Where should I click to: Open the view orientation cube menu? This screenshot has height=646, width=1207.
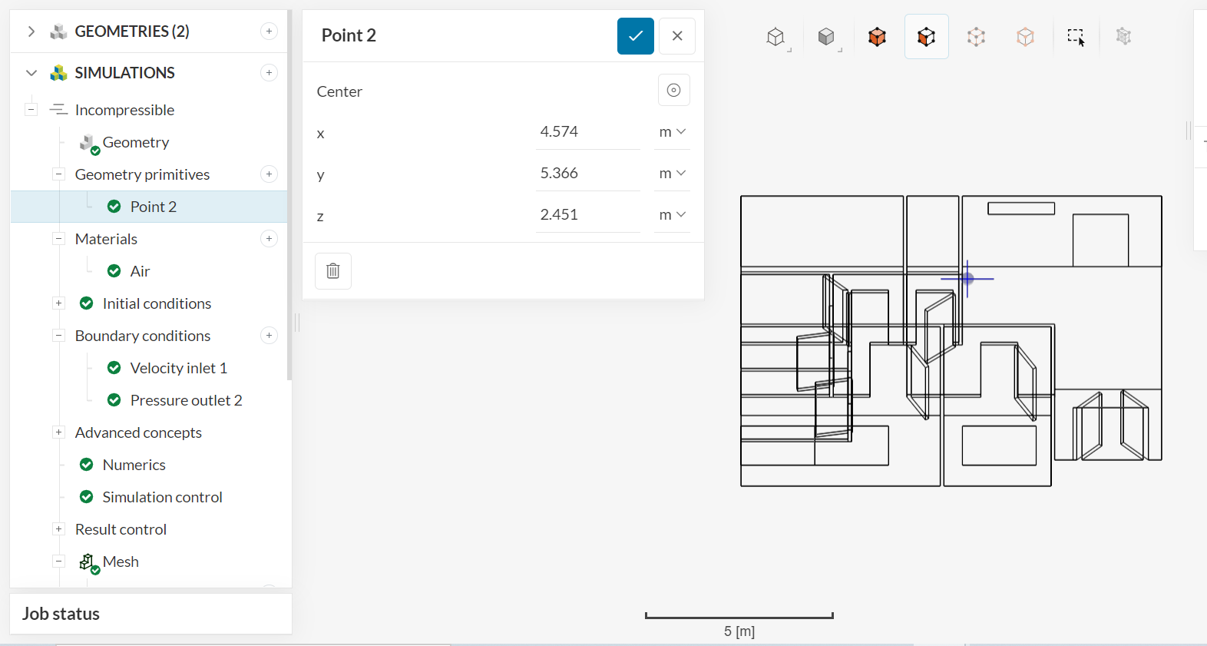click(x=776, y=37)
